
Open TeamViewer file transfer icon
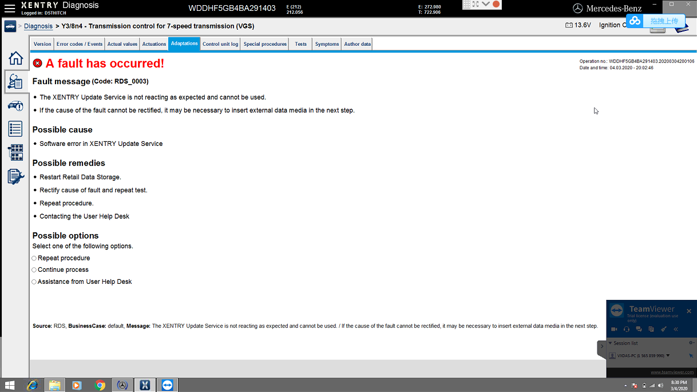[651, 329]
